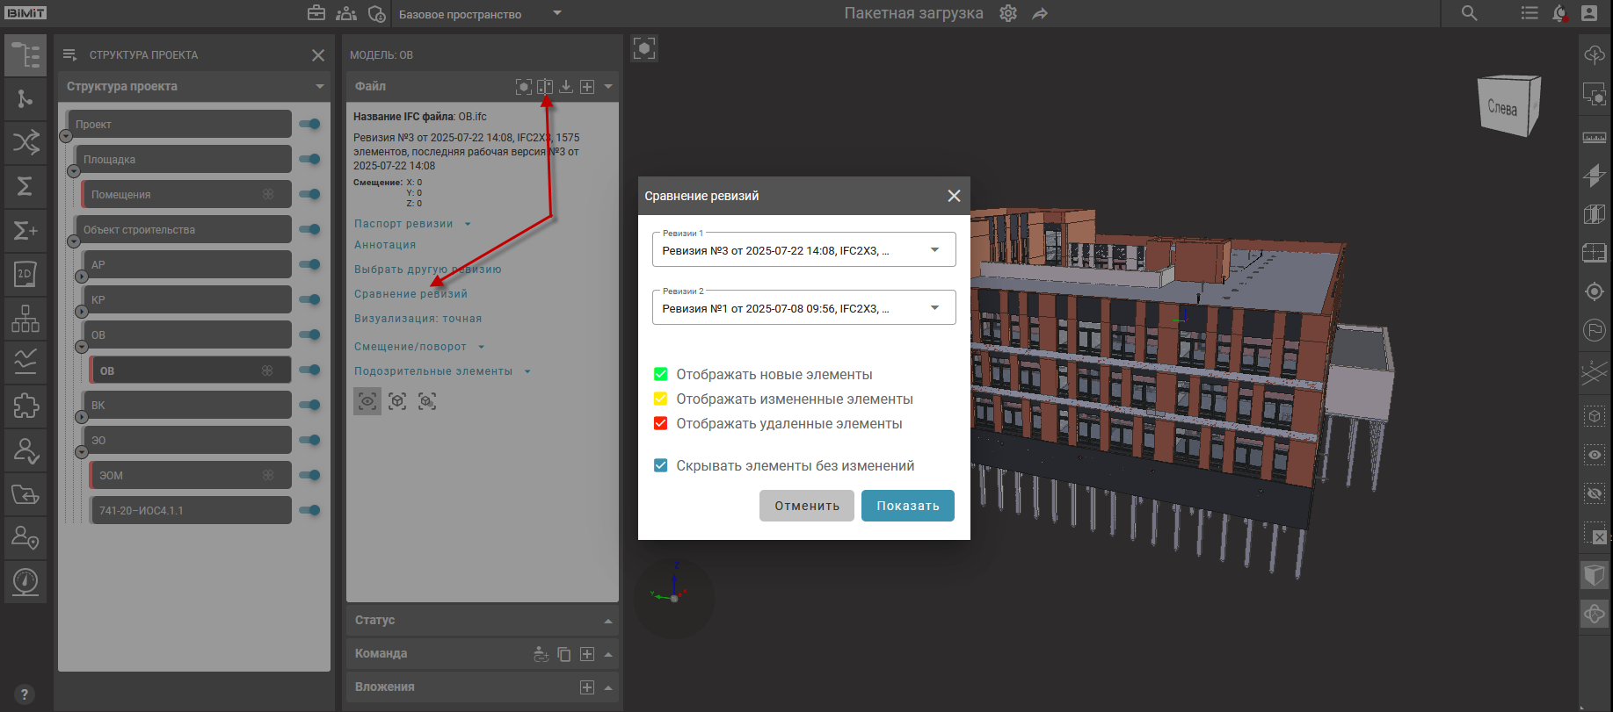The height and width of the screenshot is (712, 1613).
Task: Click the axis orientation gizmo in viewport
Action: coord(673,597)
